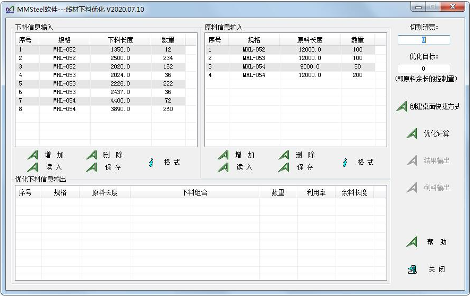471x296 pixels.
Task: Select cutting row with length 2226.0
Action: point(101,83)
